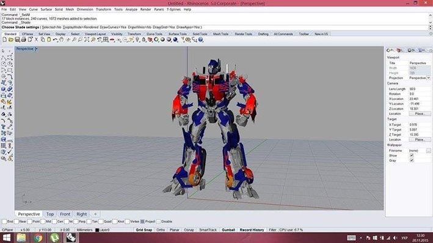
Task: Enable the Point osnap checkbox
Action: [x=30, y=222]
